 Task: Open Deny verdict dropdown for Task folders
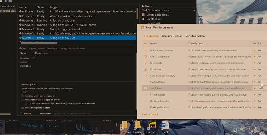tap(260, 88)
